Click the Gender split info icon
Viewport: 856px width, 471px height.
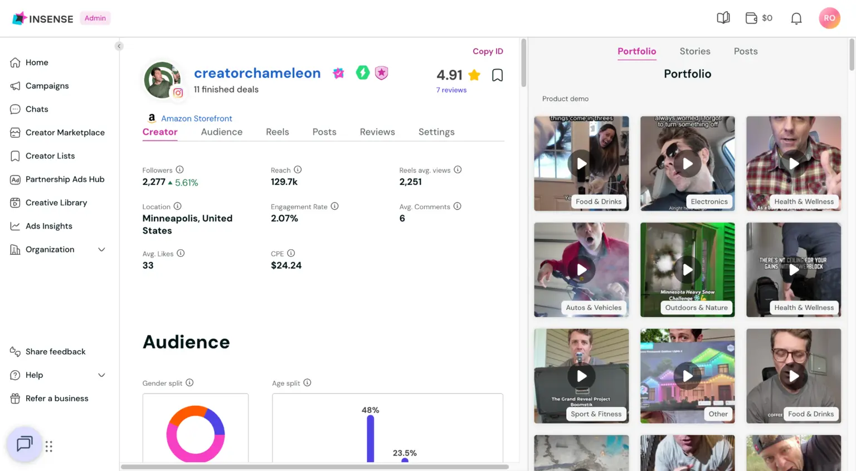coord(189,383)
